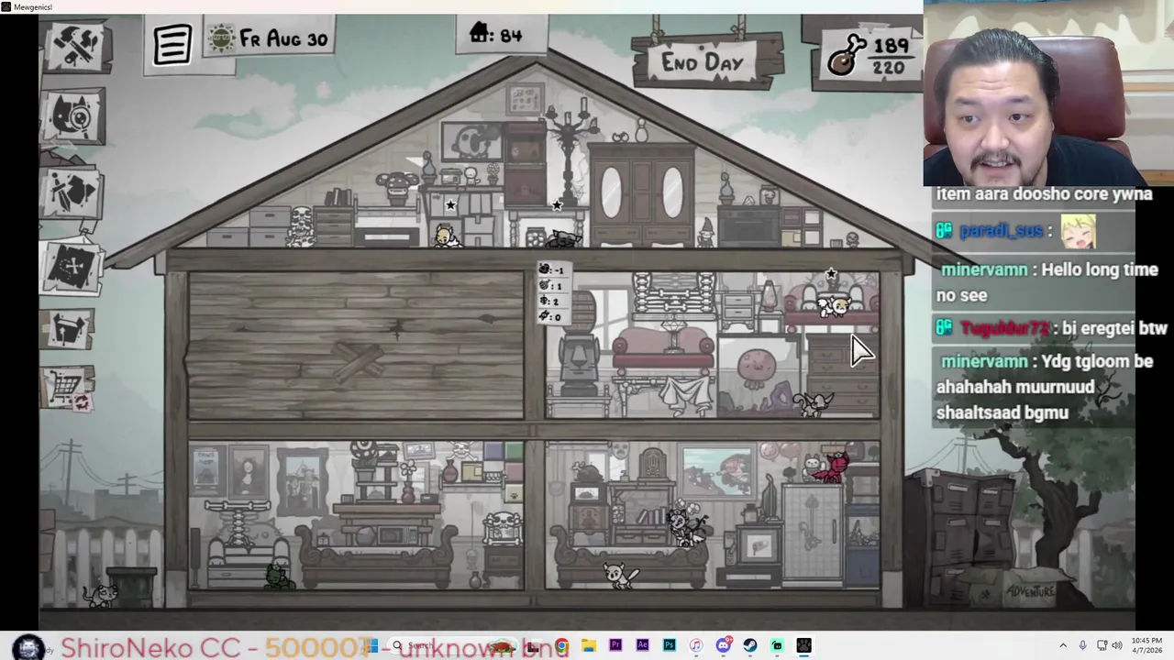Click the taskbar microphone icon

(1083, 646)
